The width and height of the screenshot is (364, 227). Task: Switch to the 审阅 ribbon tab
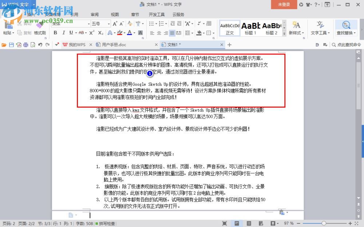(x=94, y=15)
